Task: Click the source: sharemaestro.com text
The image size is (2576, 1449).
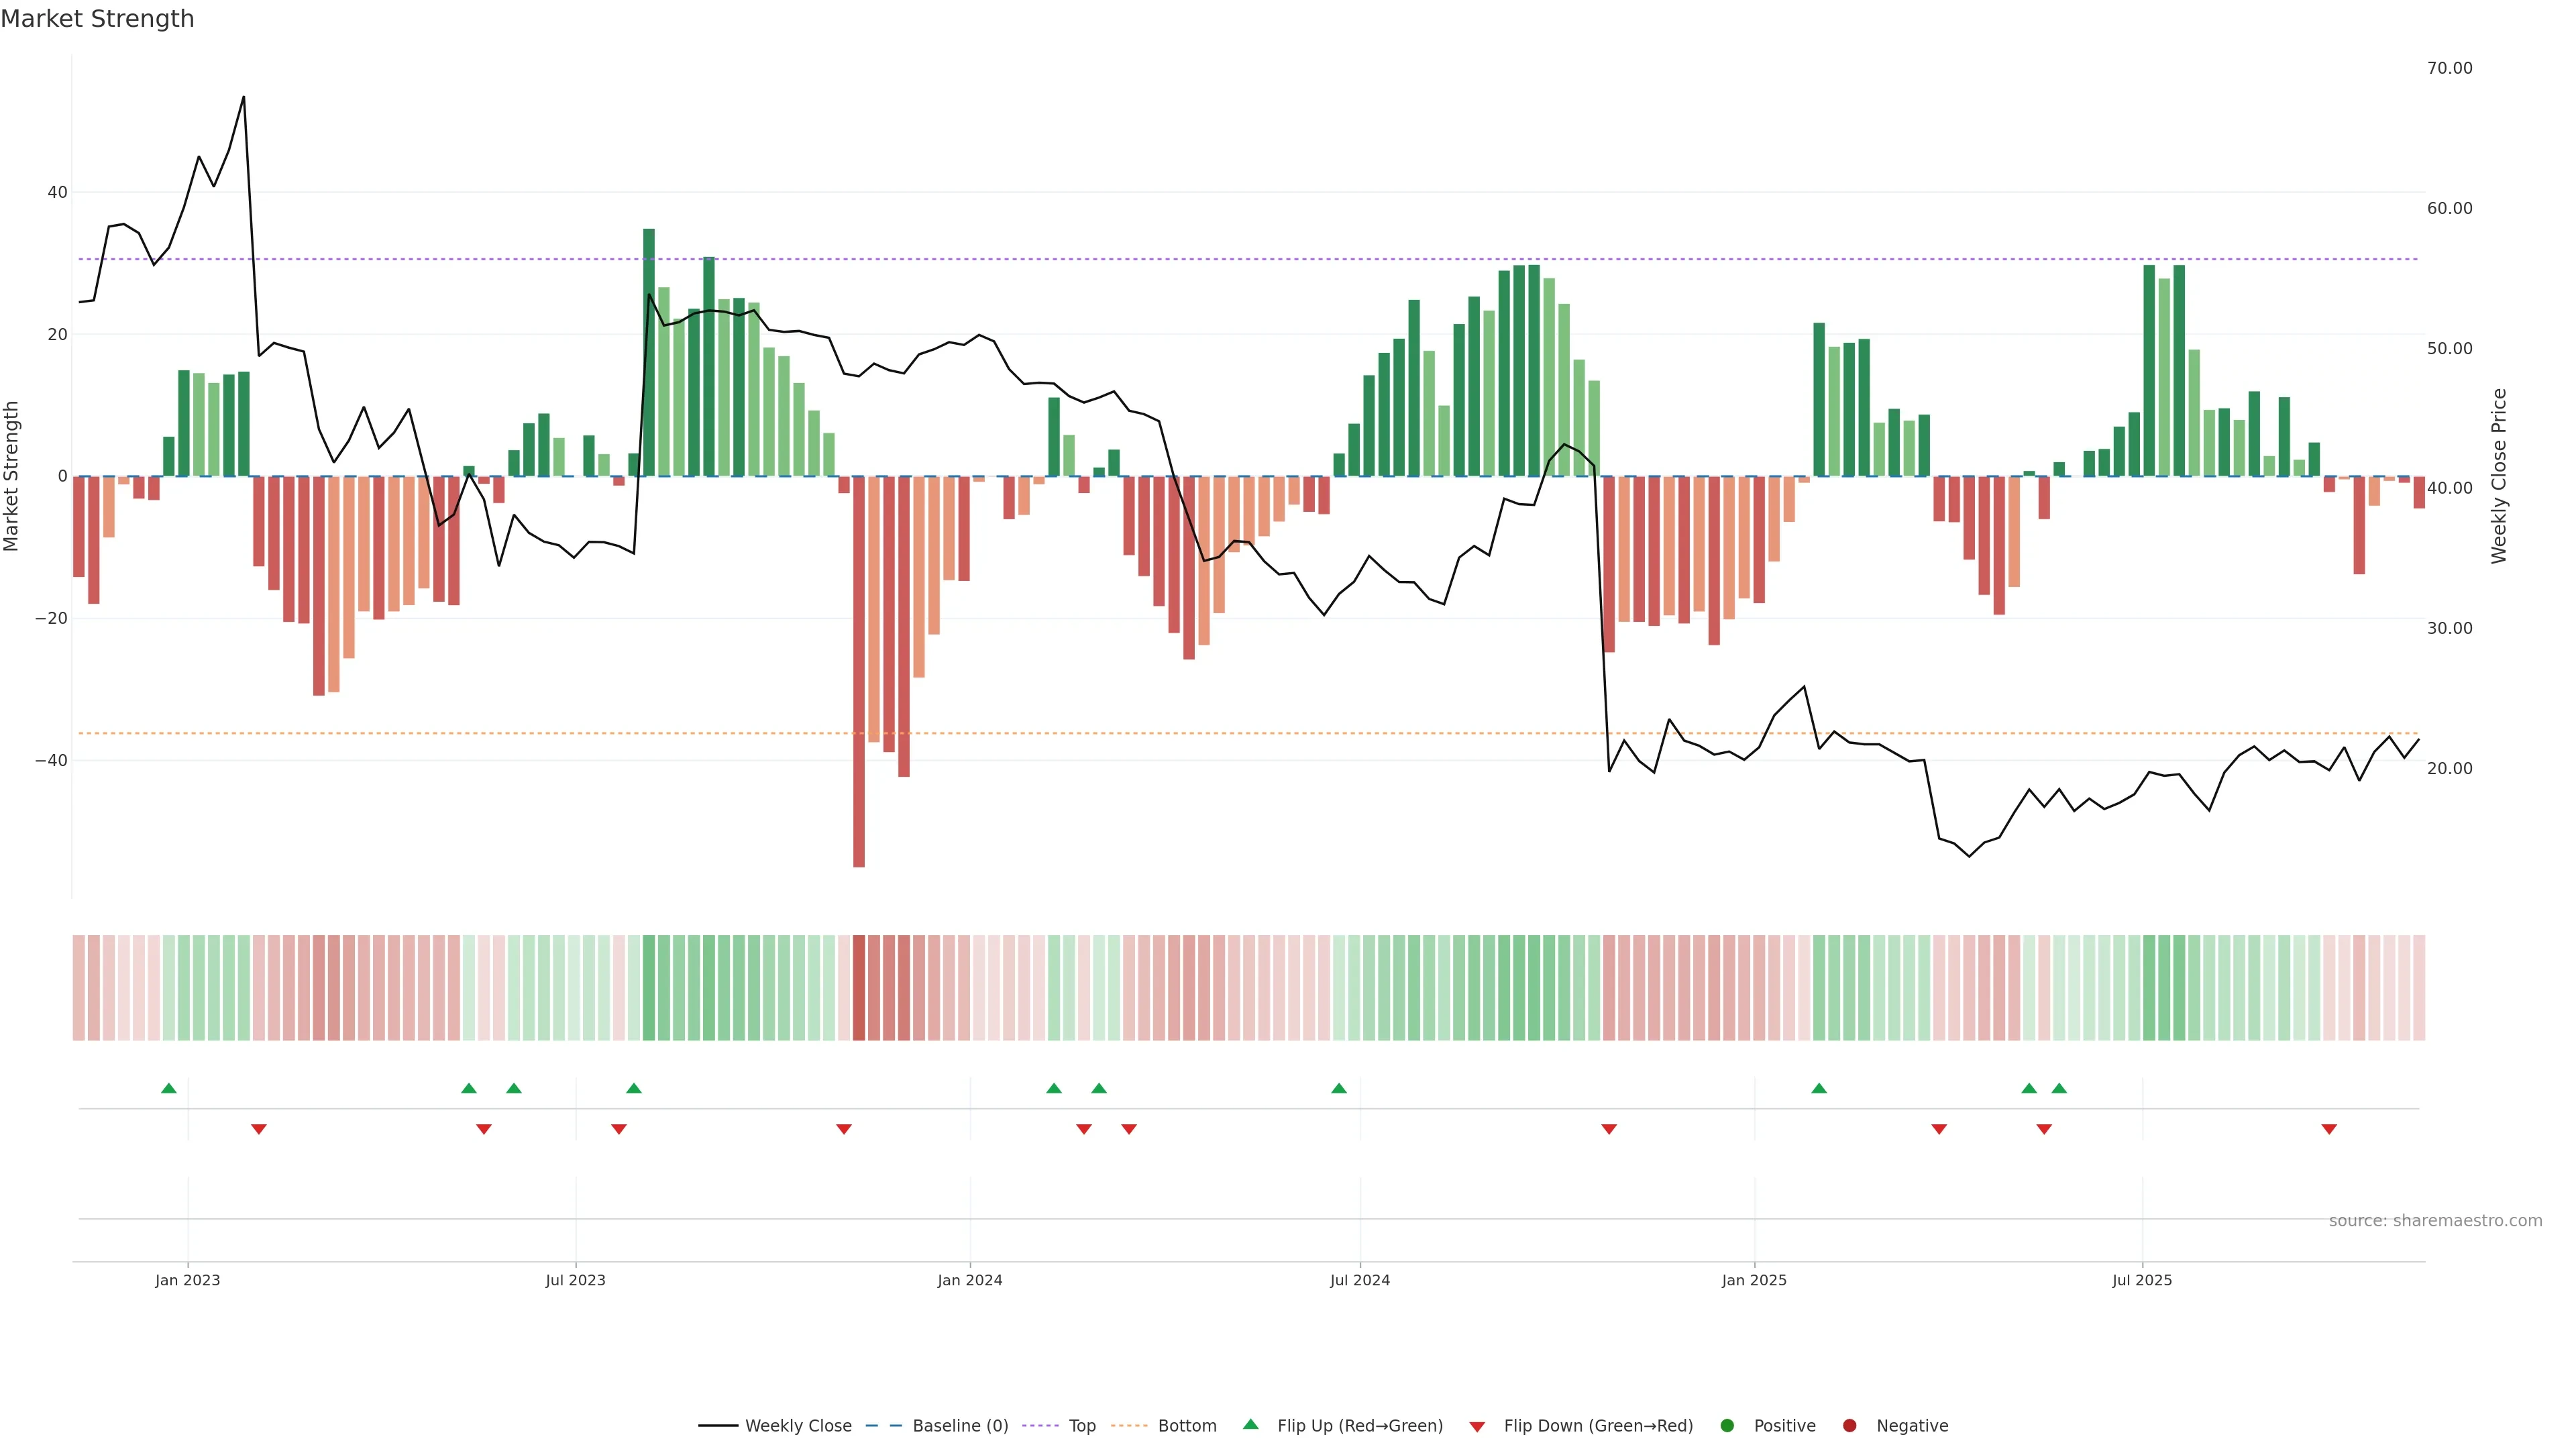Action: 2435,1221
